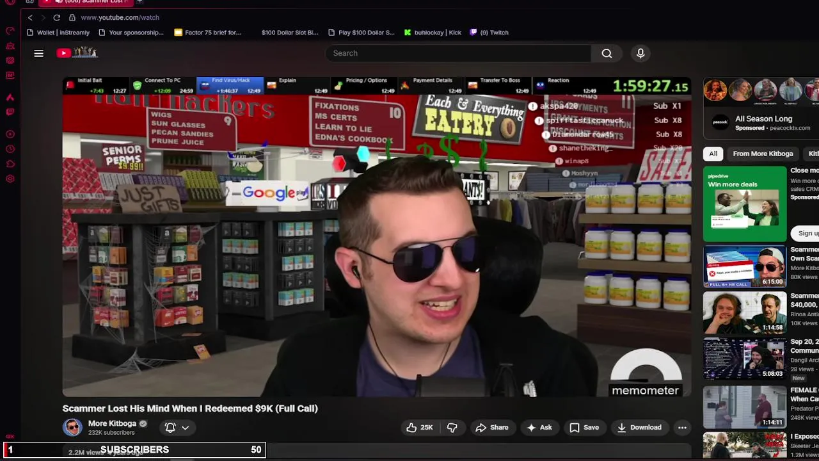Viewport: 819px width, 461px height.
Task: Open the 1:14:58 recommended video thumbnail
Action: [745, 313]
